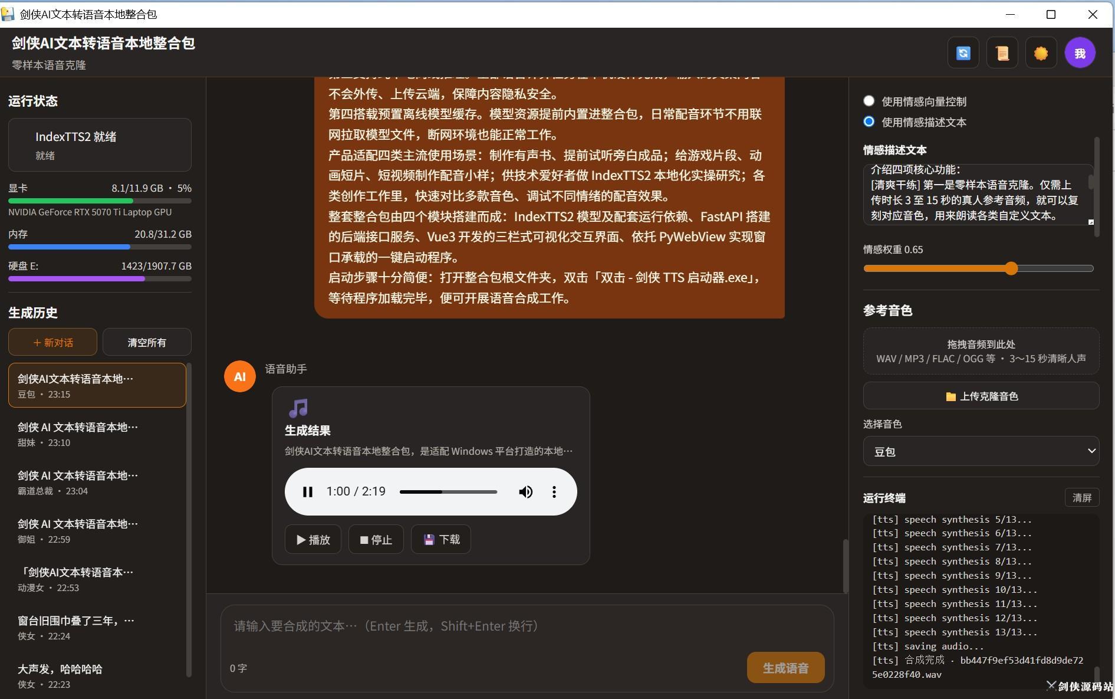
Task: Click the IndexTTS2 就绪 status card
Action: [100, 145]
